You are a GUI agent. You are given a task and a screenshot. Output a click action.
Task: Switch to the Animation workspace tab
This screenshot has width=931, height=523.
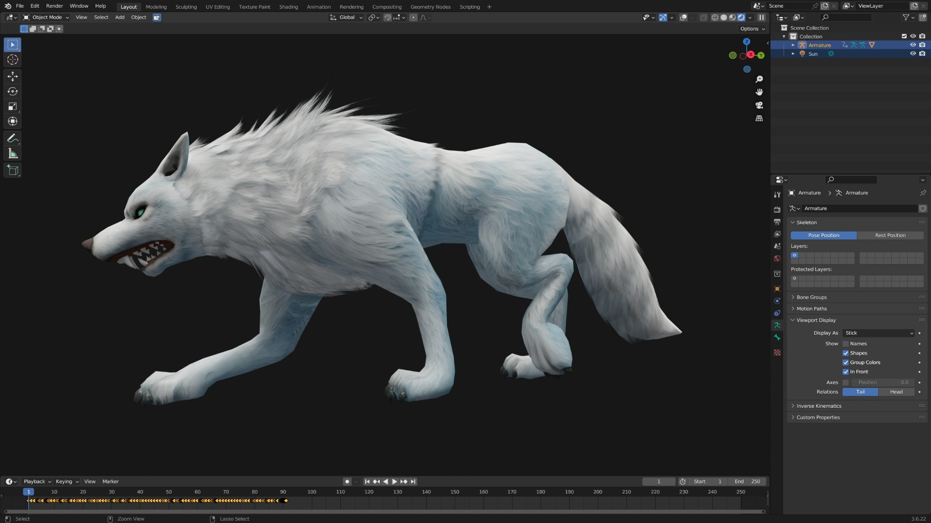pos(319,7)
